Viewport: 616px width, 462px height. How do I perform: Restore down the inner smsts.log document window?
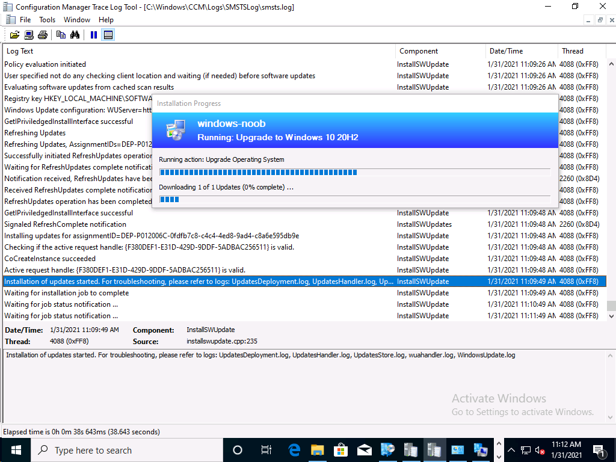[x=600, y=20]
